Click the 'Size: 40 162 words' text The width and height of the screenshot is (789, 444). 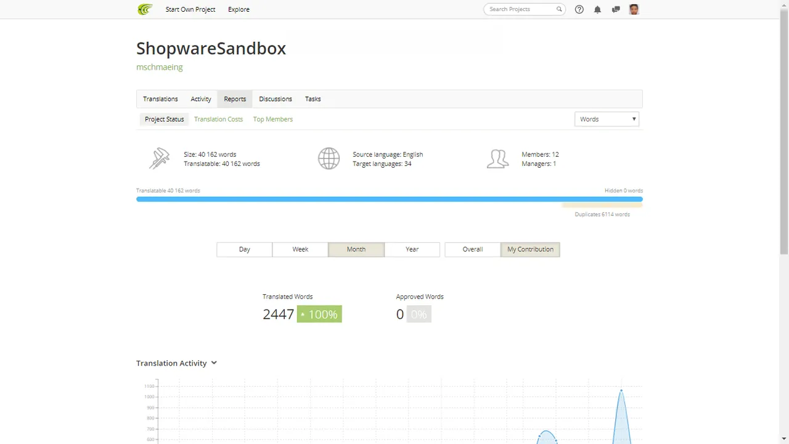click(210, 154)
